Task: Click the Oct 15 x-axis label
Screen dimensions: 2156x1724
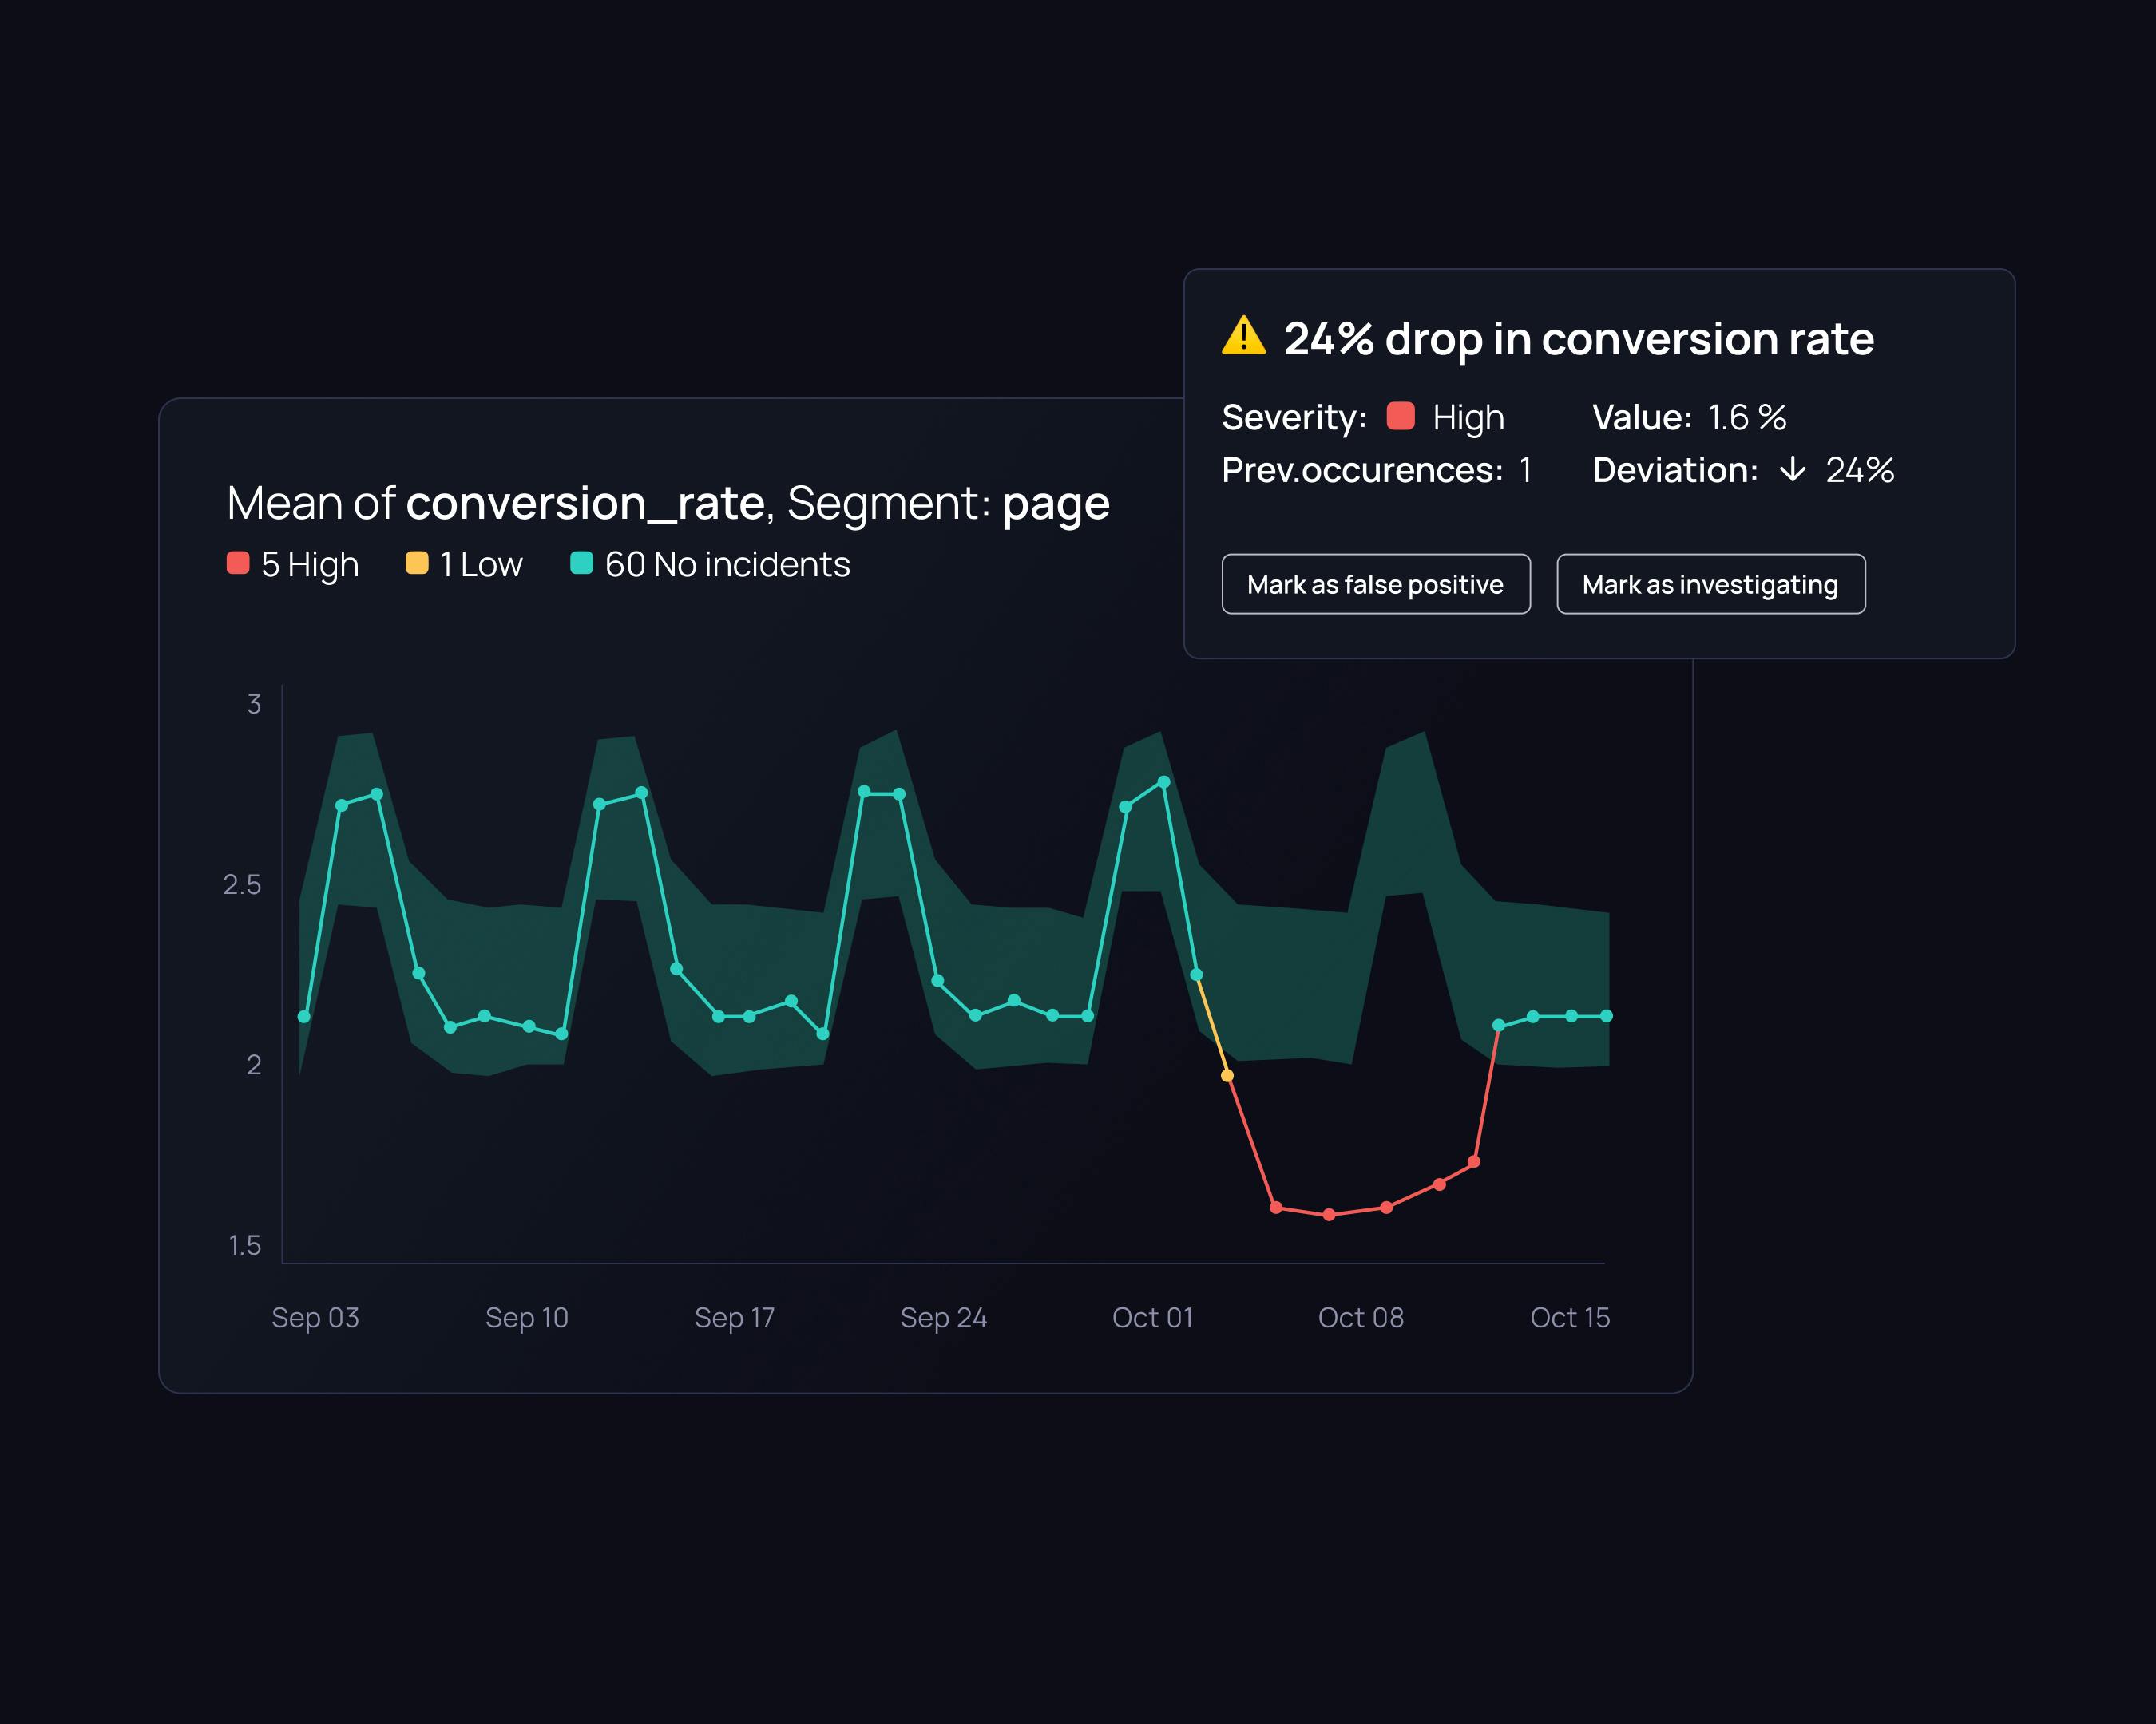Action: (1569, 1317)
